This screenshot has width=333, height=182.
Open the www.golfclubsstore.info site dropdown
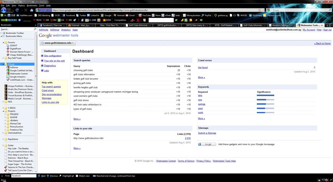coord(58,43)
